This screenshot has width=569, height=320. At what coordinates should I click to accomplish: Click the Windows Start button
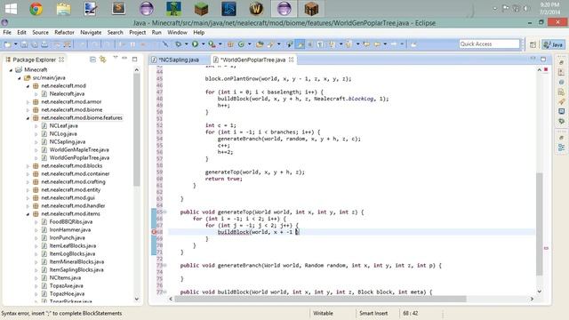click(11, 9)
